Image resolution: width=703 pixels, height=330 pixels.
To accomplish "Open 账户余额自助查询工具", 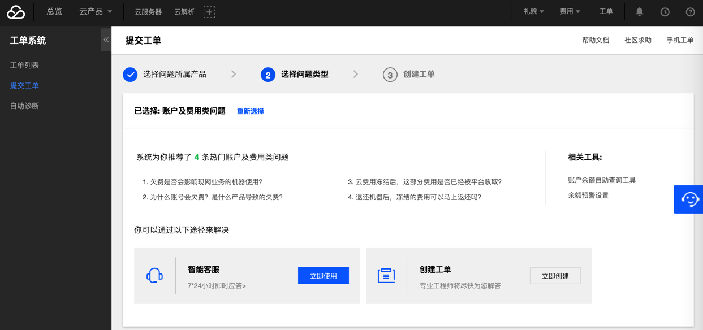I will [602, 180].
